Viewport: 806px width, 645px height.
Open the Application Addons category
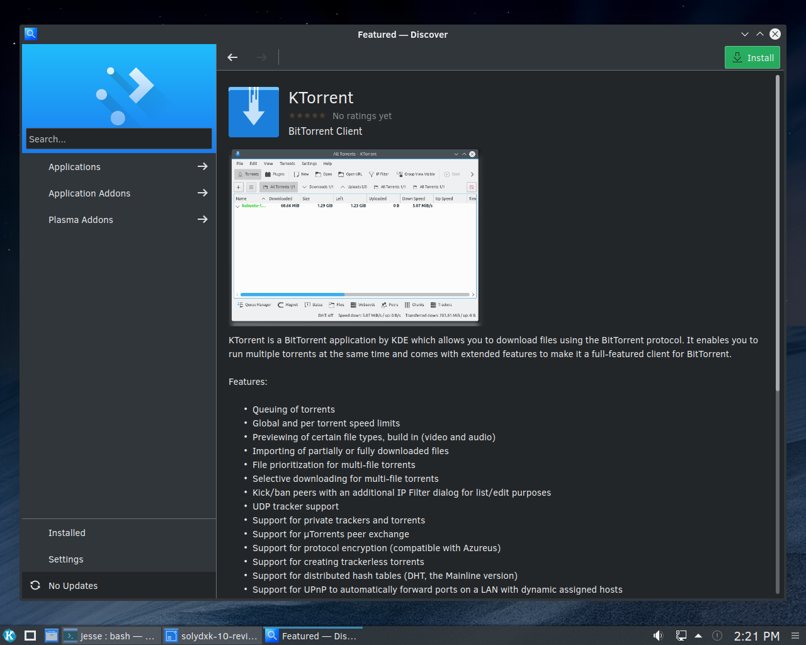[119, 193]
